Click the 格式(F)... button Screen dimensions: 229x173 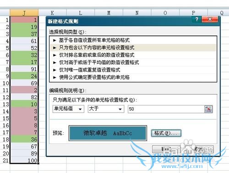click(x=166, y=133)
